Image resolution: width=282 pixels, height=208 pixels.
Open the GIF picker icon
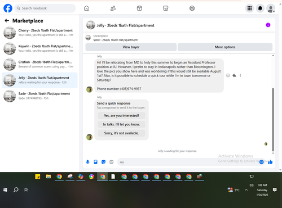[x=112, y=162]
